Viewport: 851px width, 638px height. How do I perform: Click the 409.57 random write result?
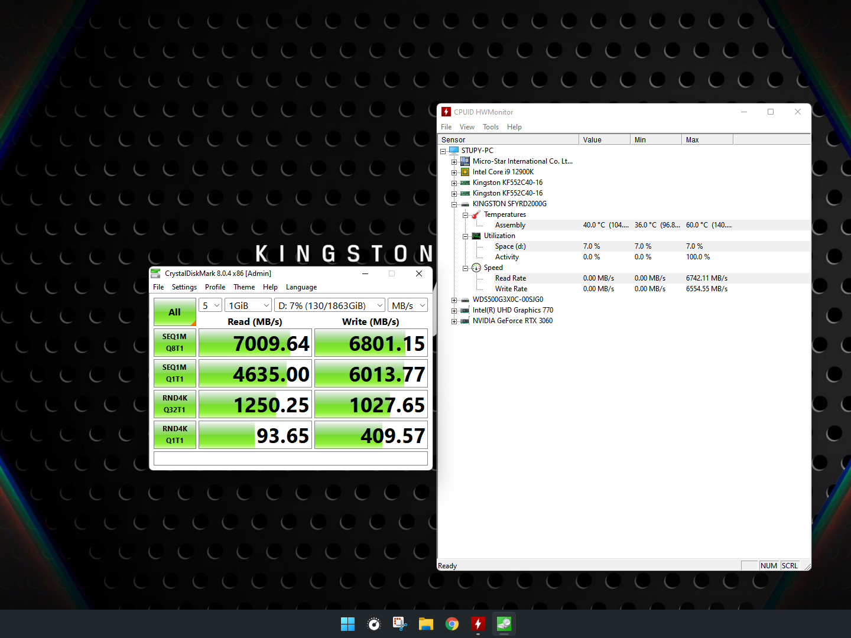(x=371, y=435)
